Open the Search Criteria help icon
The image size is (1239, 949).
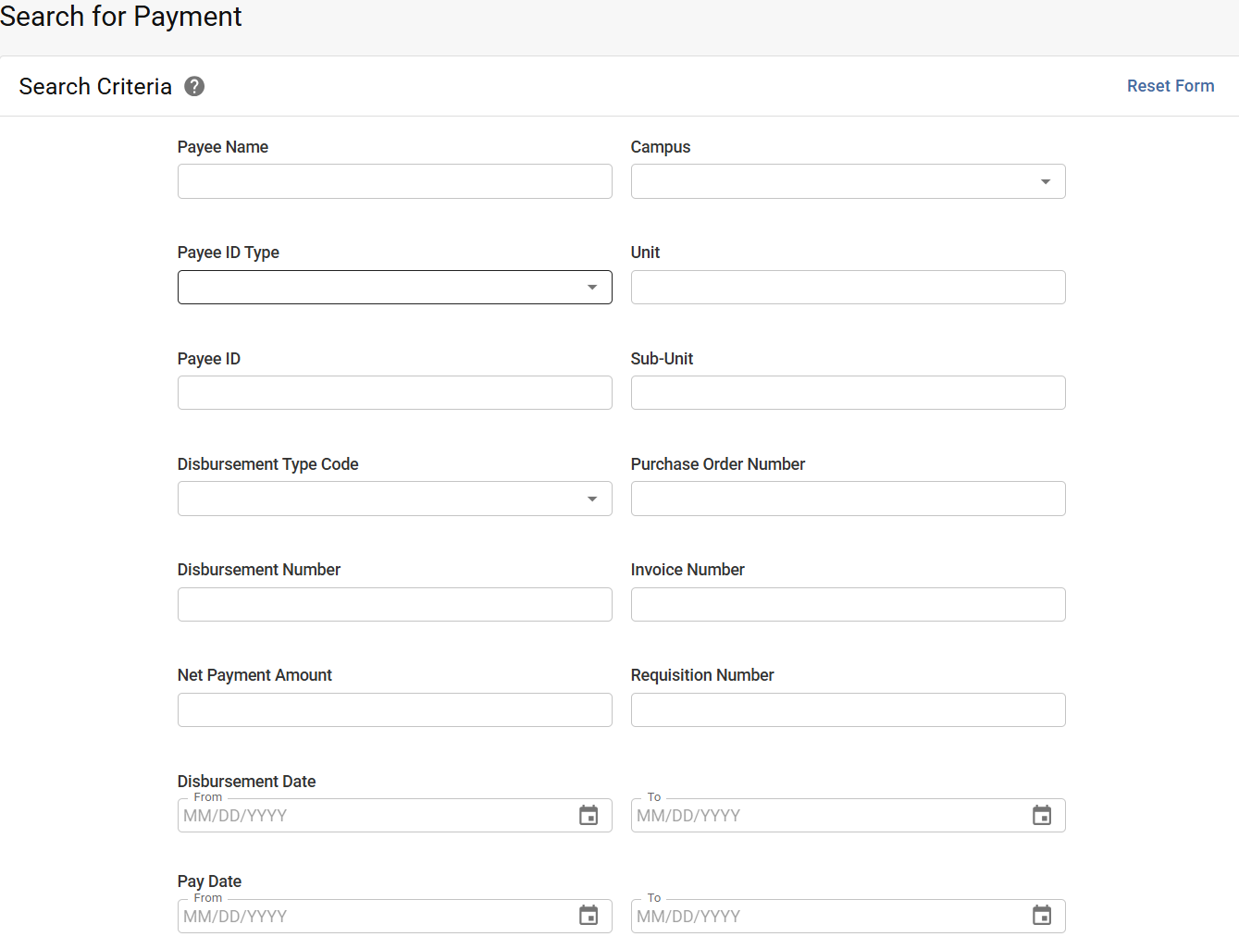tap(194, 85)
